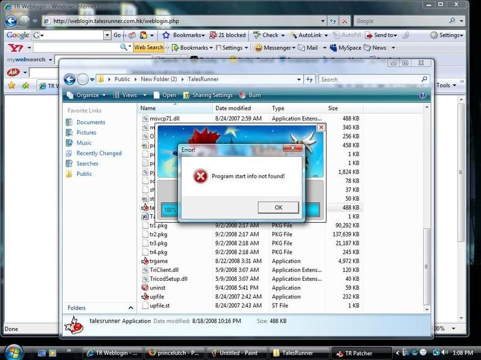Screen dimensions: 481x360
Task: Click the Windows Start orb
Action: tap(13, 352)
